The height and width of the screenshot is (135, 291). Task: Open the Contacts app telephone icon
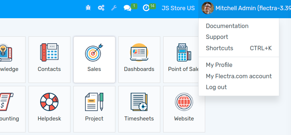coord(49,52)
